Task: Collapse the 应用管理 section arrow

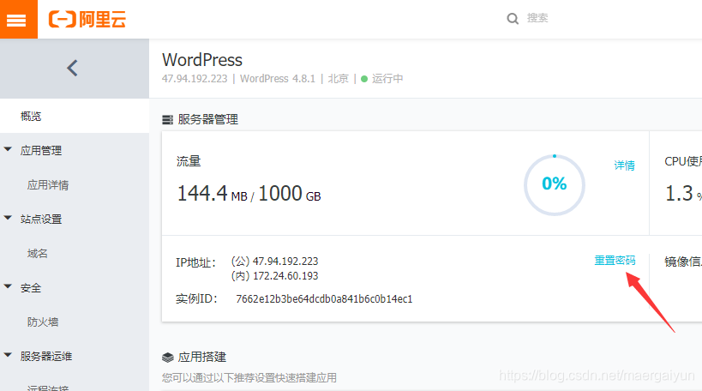Action: [8, 149]
